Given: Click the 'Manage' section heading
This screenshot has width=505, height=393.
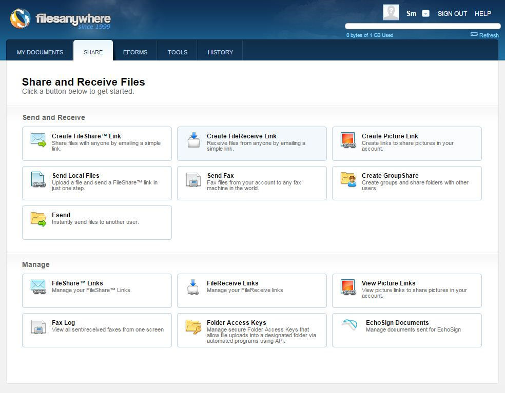Looking at the screenshot, I should (x=36, y=264).
